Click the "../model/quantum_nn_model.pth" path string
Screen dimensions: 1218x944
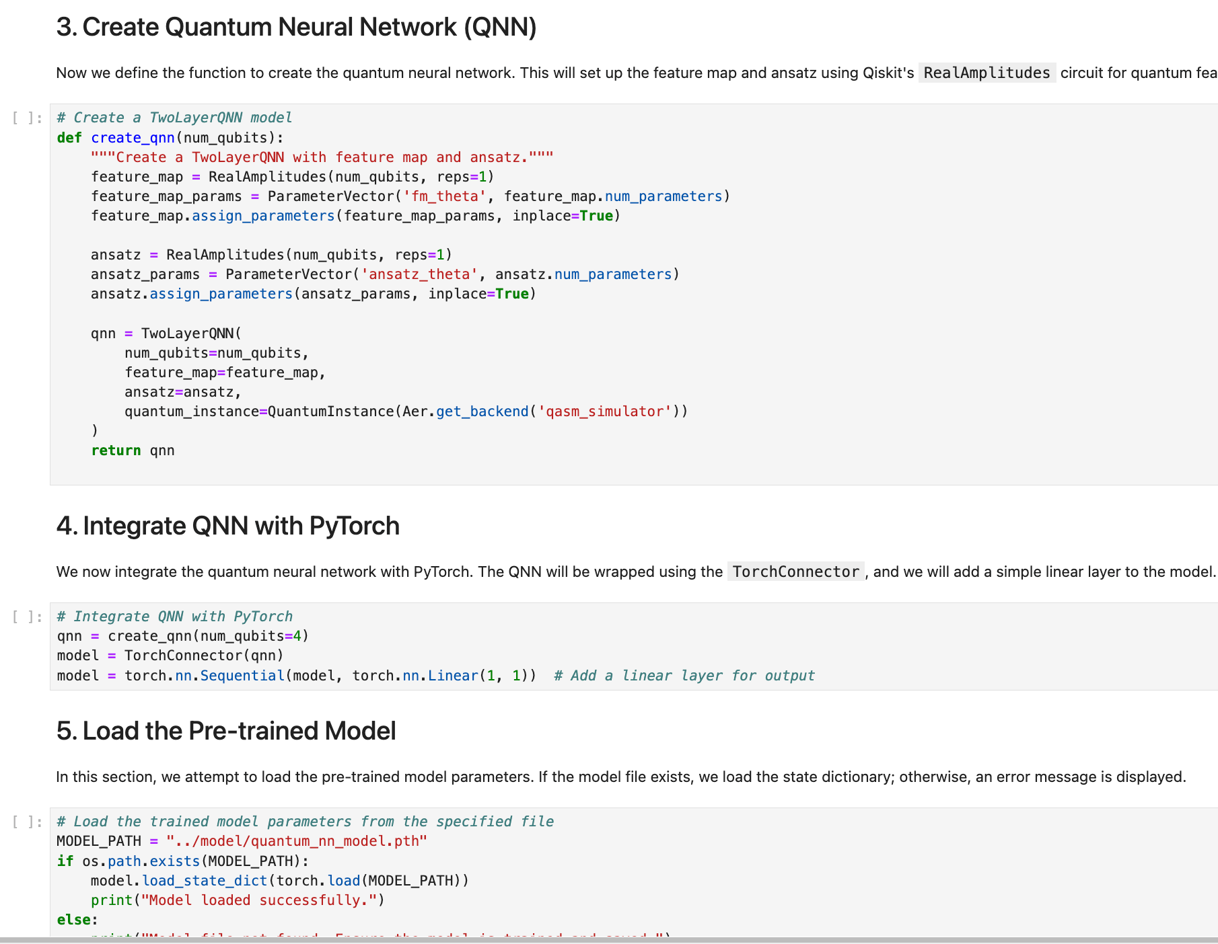click(297, 841)
